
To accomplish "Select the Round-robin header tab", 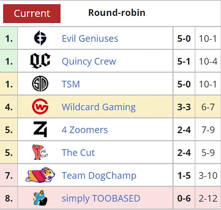I will click(x=117, y=13).
